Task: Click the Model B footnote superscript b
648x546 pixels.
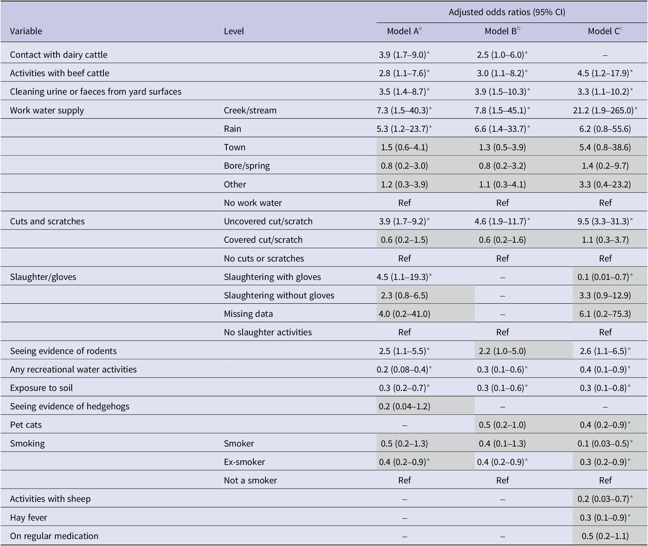Action: click(x=519, y=28)
